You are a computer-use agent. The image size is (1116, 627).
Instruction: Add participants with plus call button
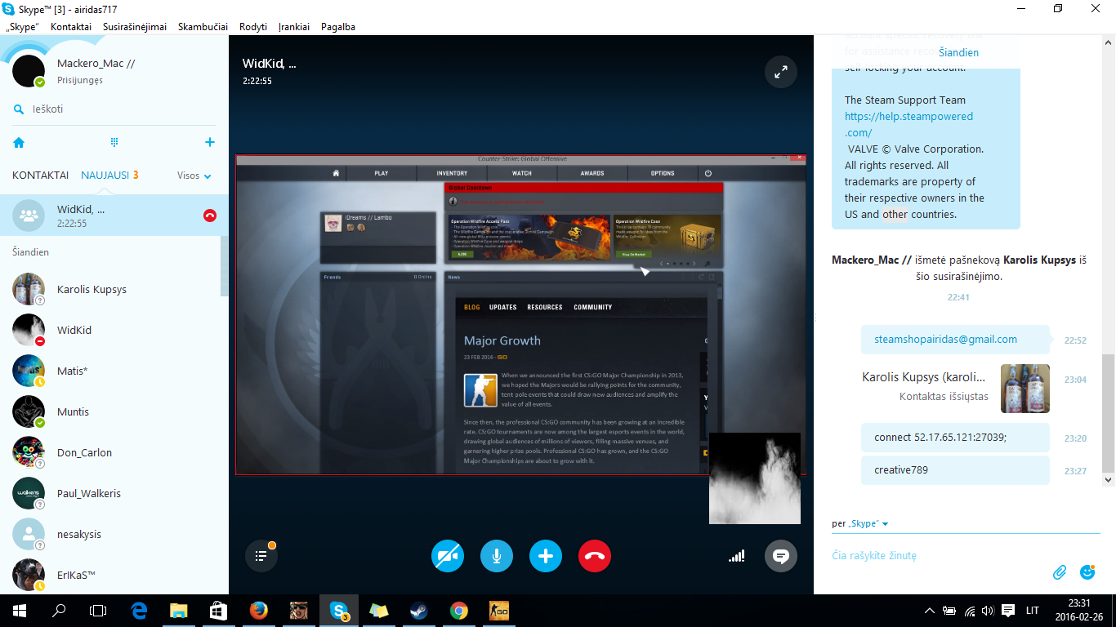546,556
